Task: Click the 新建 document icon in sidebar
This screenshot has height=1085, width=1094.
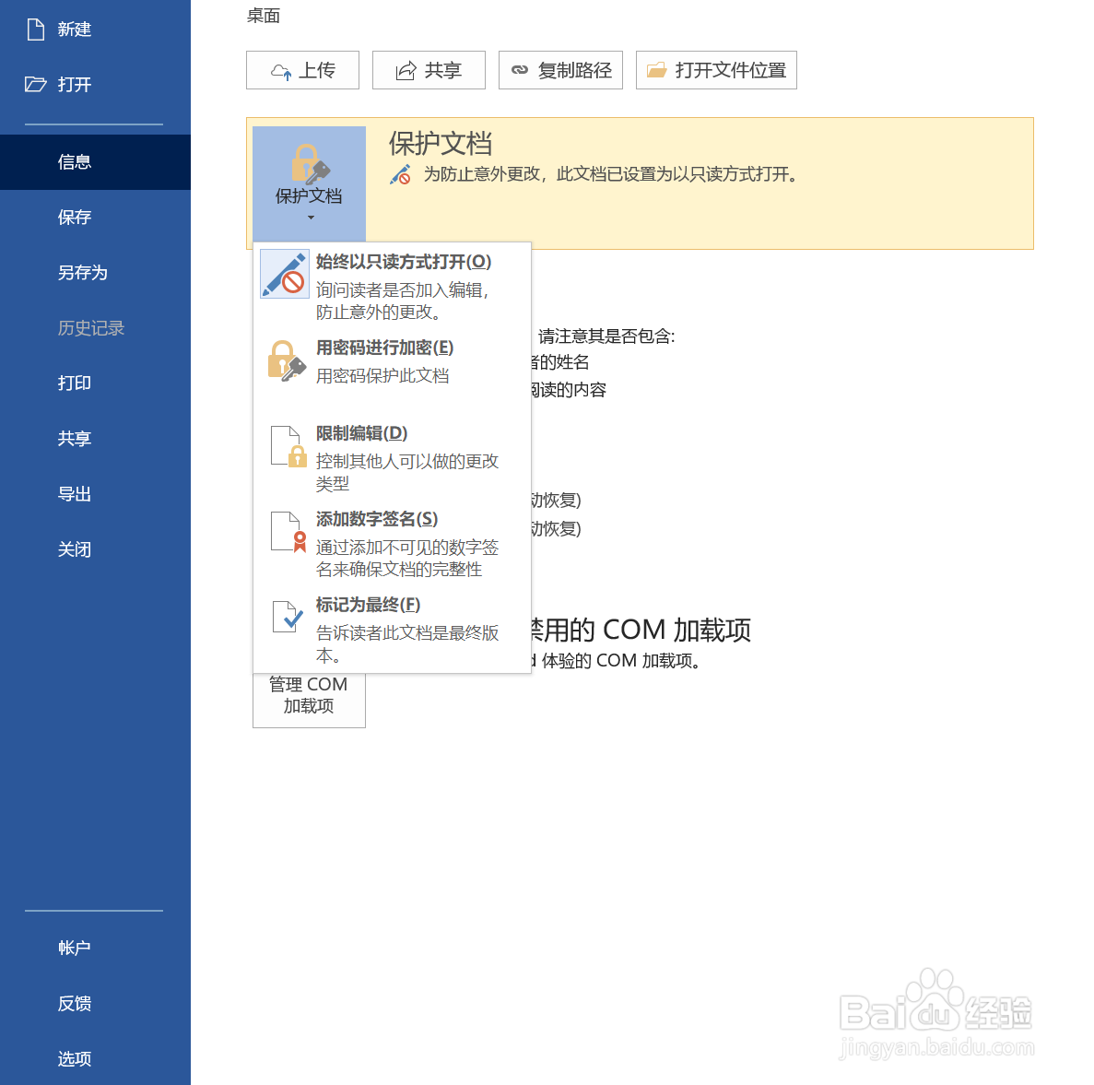Action: (34, 29)
